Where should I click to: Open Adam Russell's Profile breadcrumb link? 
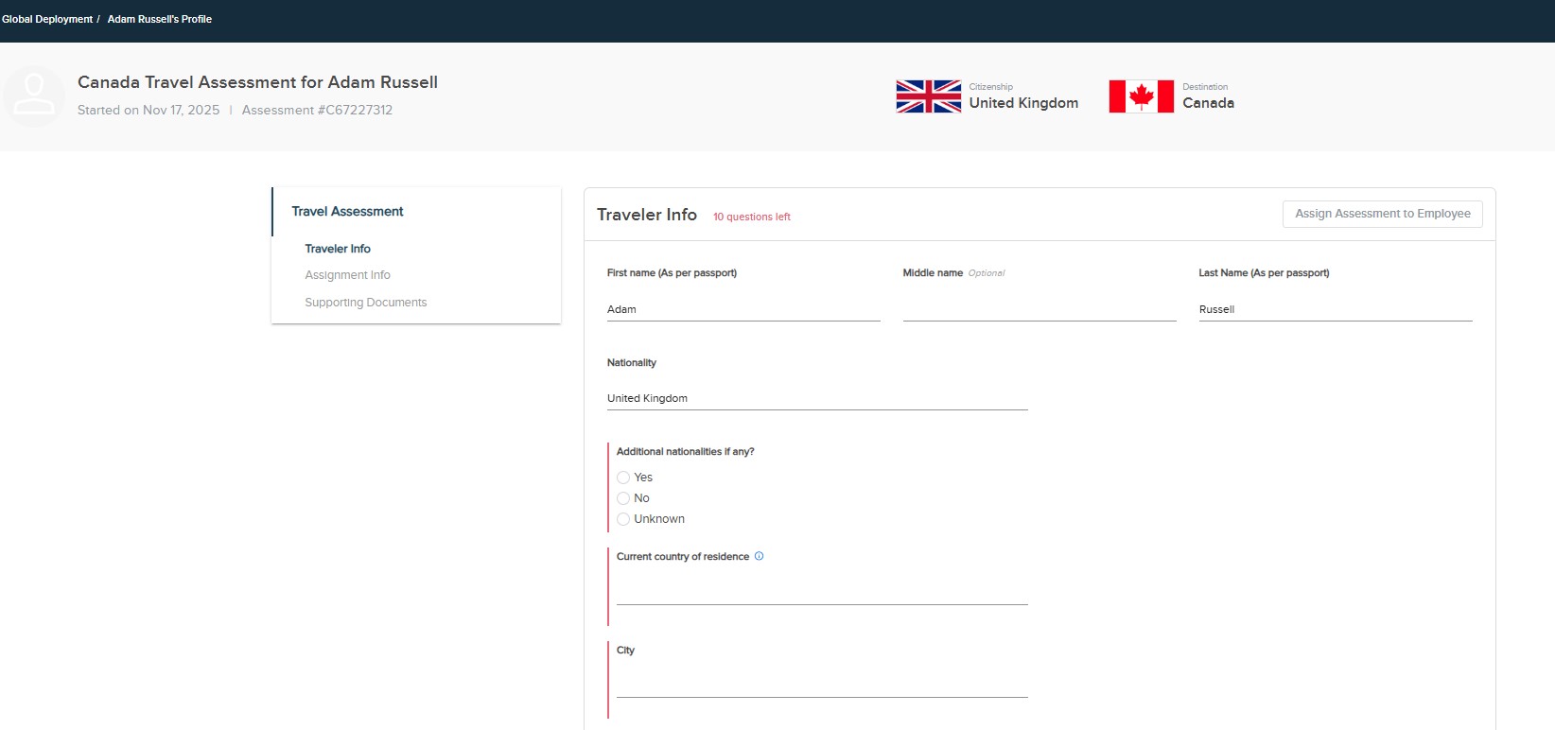coord(159,19)
